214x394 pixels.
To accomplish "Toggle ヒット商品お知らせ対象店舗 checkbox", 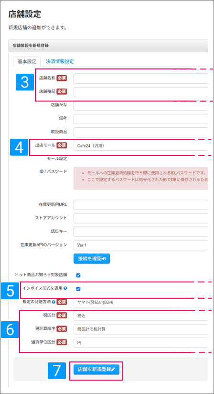I will (78, 275).
